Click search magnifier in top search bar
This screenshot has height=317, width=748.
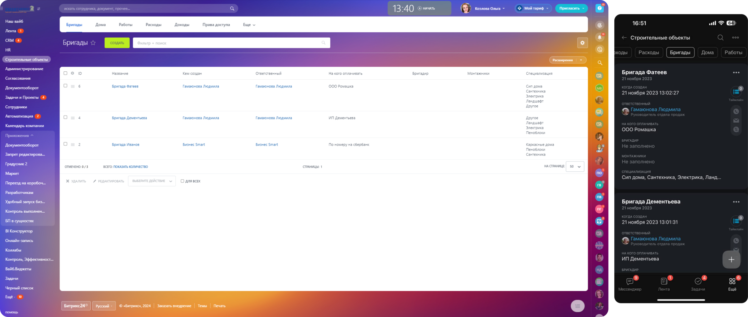(232, 9)
